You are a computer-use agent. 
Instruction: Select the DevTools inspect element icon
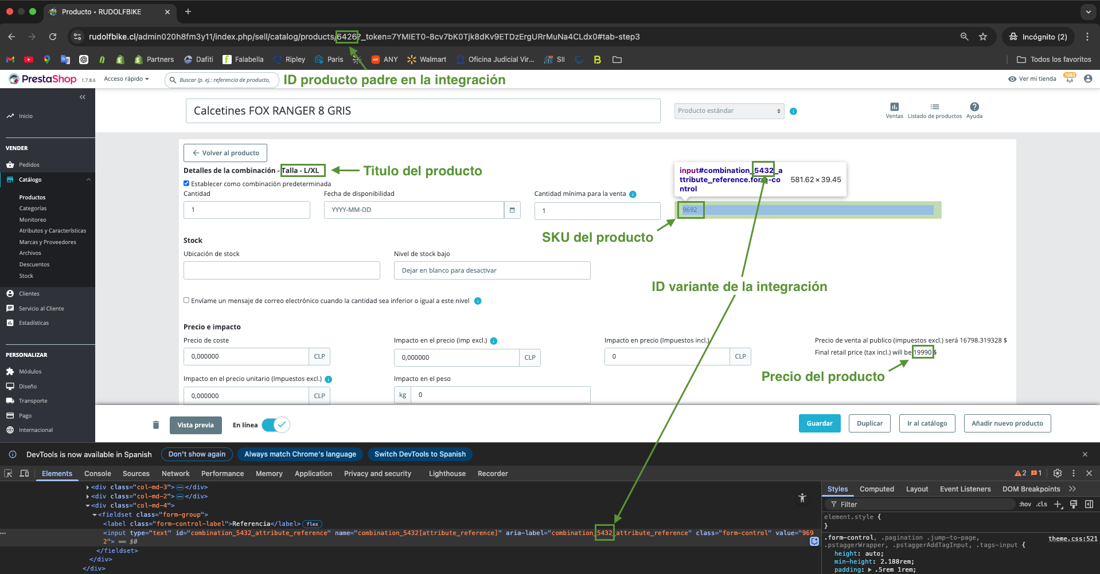pyautogui.click(x=8, y=473)
